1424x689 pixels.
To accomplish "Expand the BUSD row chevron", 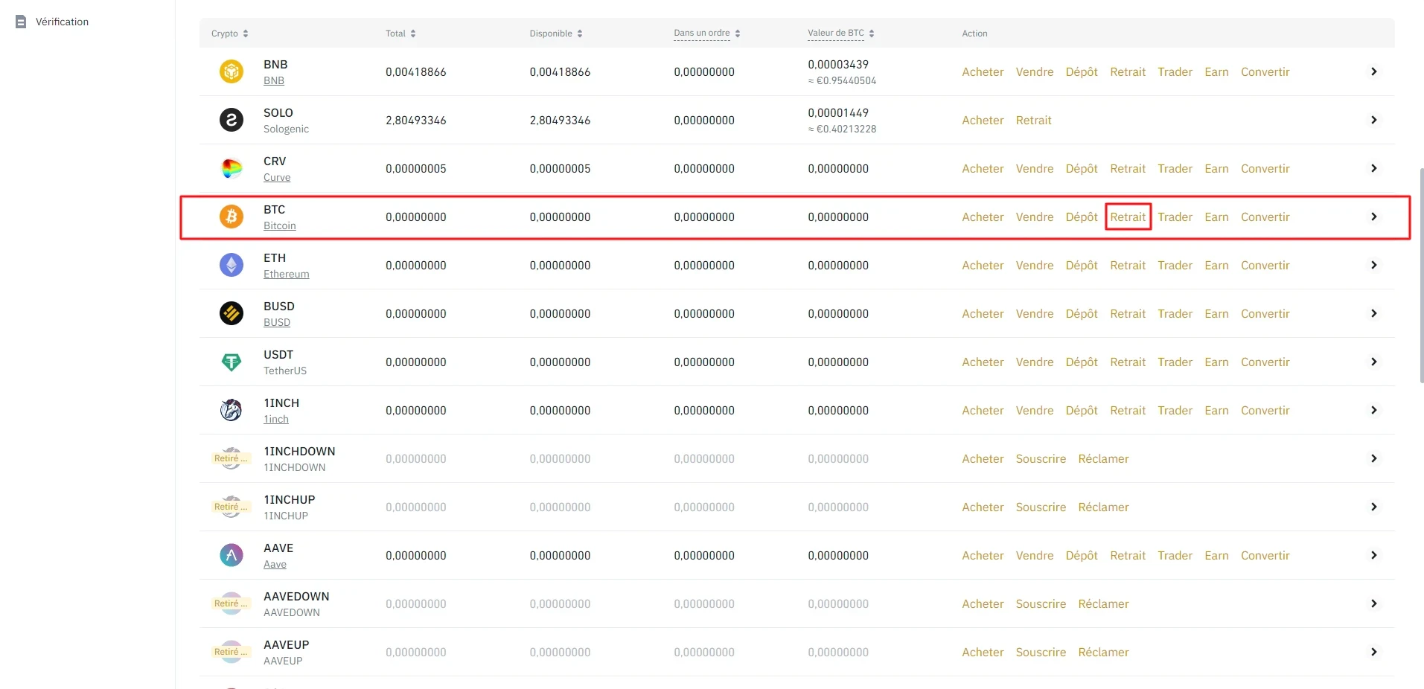I will [1374, 313].
